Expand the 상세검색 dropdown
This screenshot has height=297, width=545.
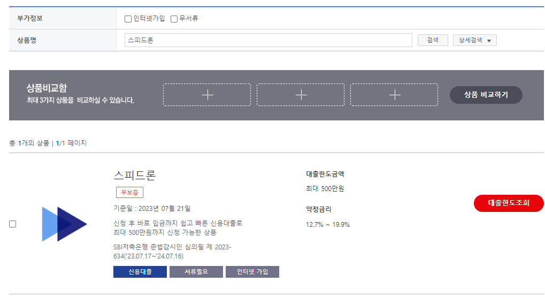475,40
